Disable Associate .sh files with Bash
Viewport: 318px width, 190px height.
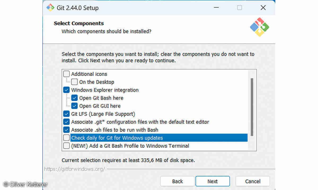click(x=67, y=130)
